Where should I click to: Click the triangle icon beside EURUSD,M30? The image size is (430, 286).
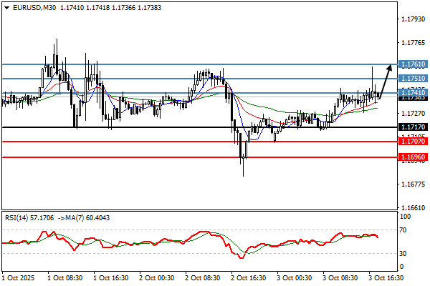pyautogui.click(x=6, y=7)
